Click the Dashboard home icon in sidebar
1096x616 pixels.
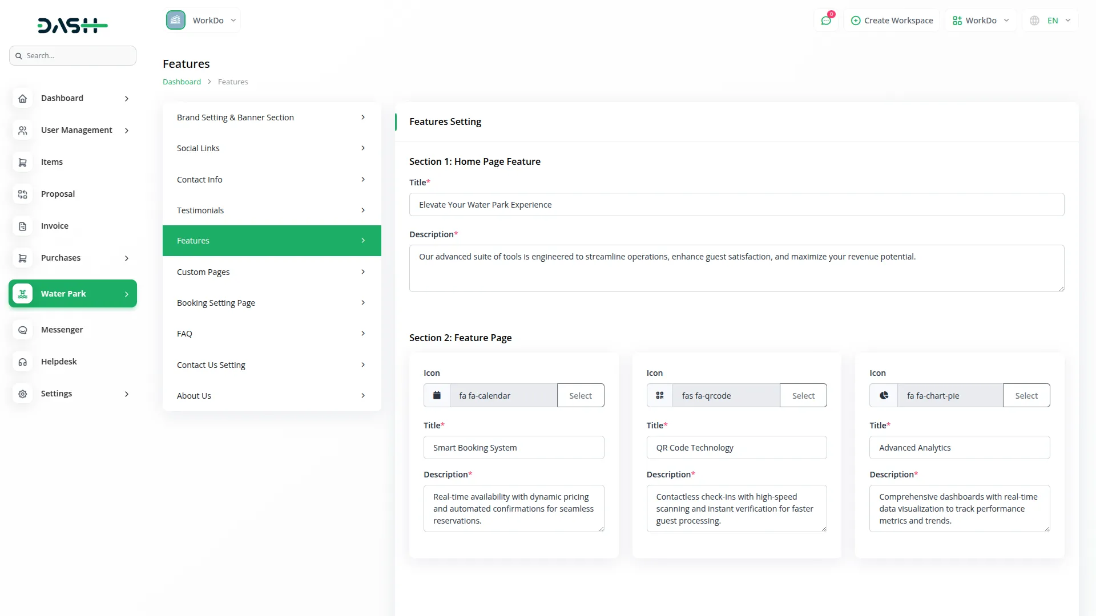[x=23, y=99]
